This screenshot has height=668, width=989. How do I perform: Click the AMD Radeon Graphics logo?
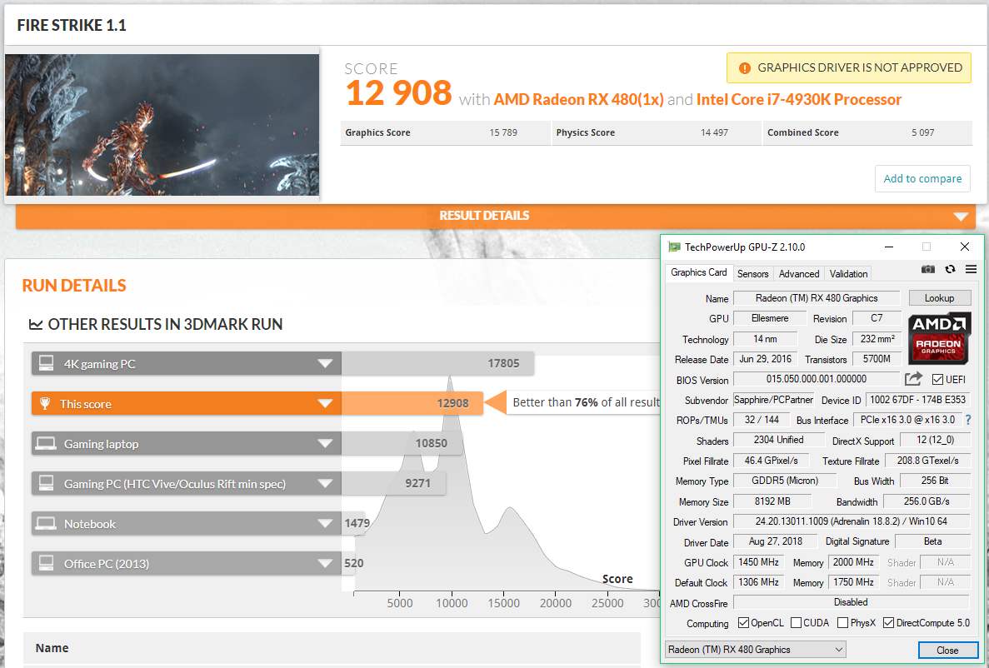click(939, 339)
